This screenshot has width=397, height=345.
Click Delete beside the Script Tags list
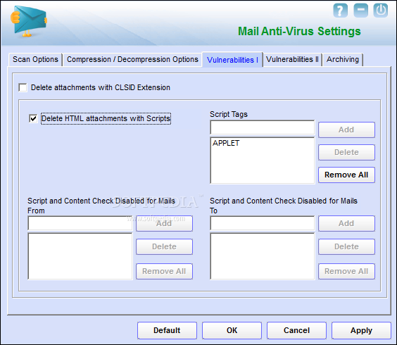[x=346, y=152]
